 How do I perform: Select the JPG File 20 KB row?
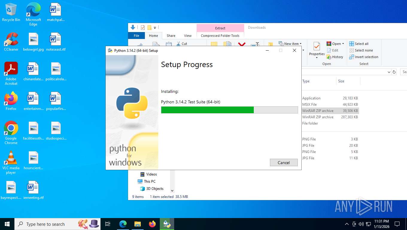click(x=330, y=146)
